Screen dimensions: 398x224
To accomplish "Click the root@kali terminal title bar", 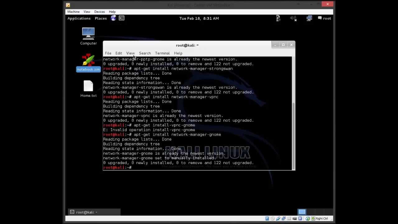I will pyautogui.click(x=187, y=45).
